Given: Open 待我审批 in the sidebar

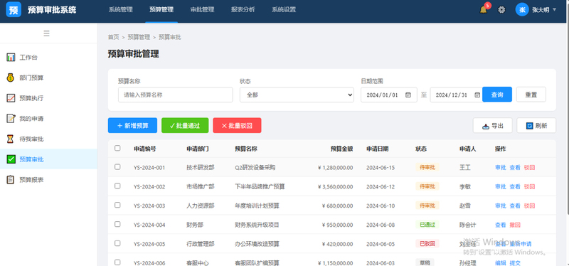Looking at the screenshot, I should pyautogui.click(x=48, y=139).
